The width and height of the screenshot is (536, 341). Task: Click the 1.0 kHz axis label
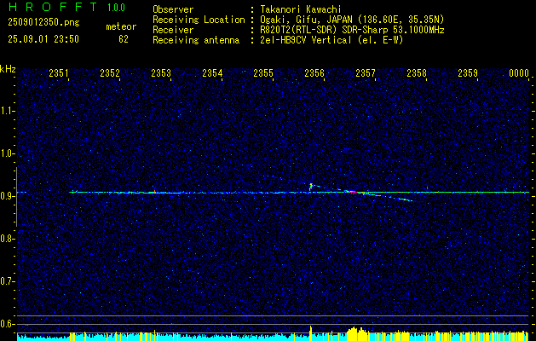[x=7, y=153]
